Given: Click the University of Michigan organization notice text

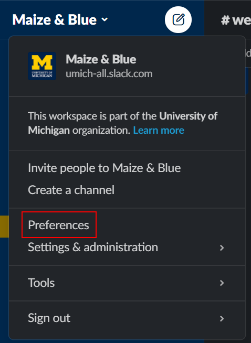Looking at the screenshot, I should (123, 123).
